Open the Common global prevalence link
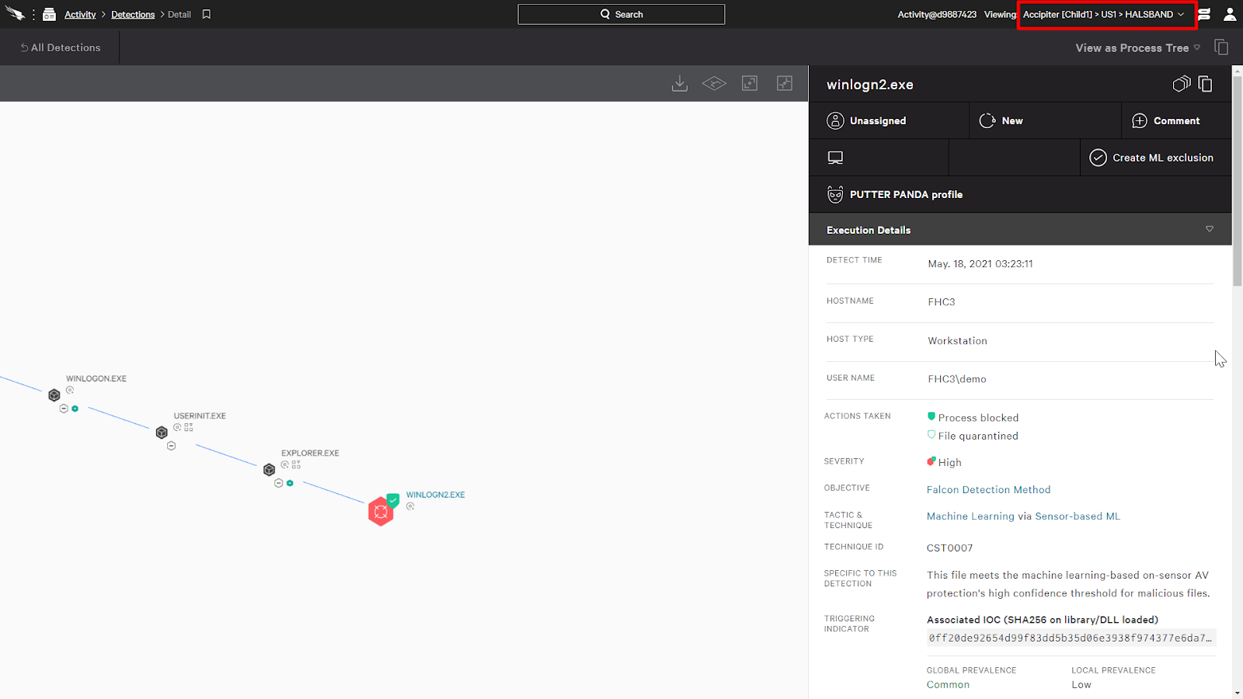This screenshot has height=699, width=1243. click(948, 684)
